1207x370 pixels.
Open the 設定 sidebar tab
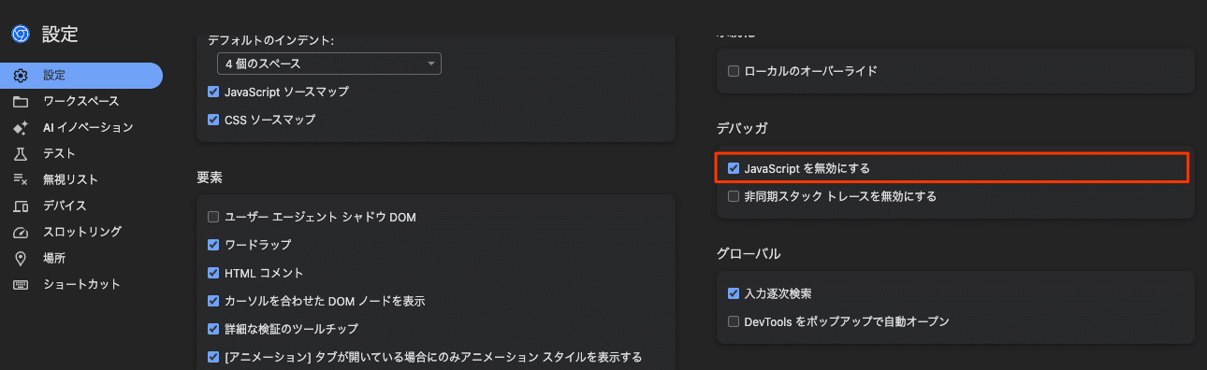point(81,76)
